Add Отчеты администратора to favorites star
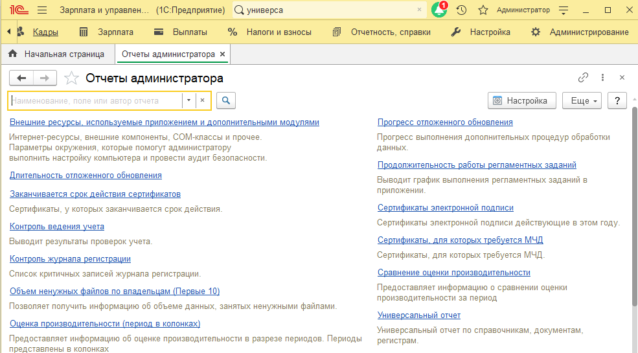 click(72, 78)
